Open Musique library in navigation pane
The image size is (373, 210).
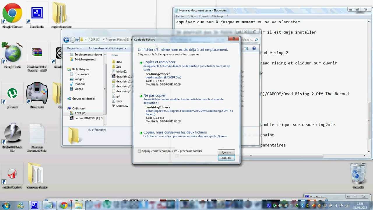[78, 84]
